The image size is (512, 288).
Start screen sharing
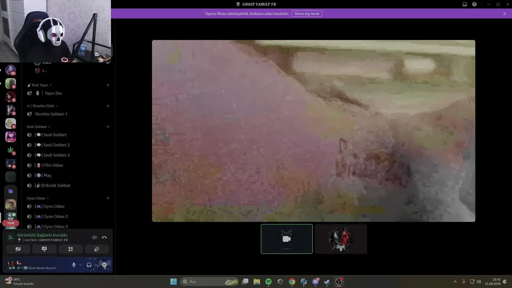click(44, 249)
